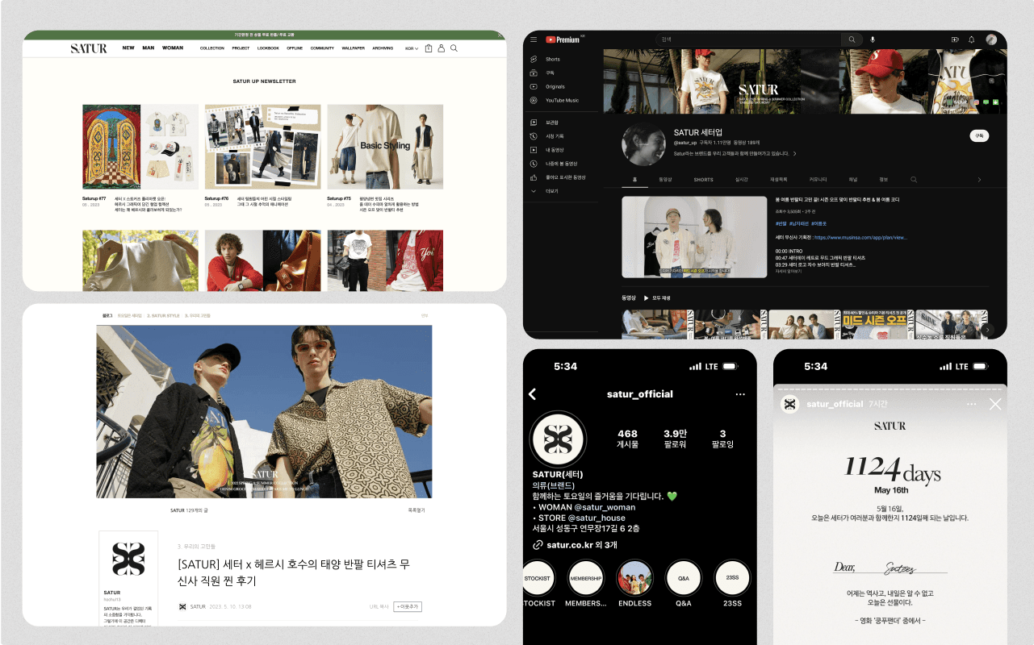Image resolution: width=1034 pixels, height=645 pixels.
Task: Open the 23SS Instagram highlight
Action: click(x=732, y=578)
